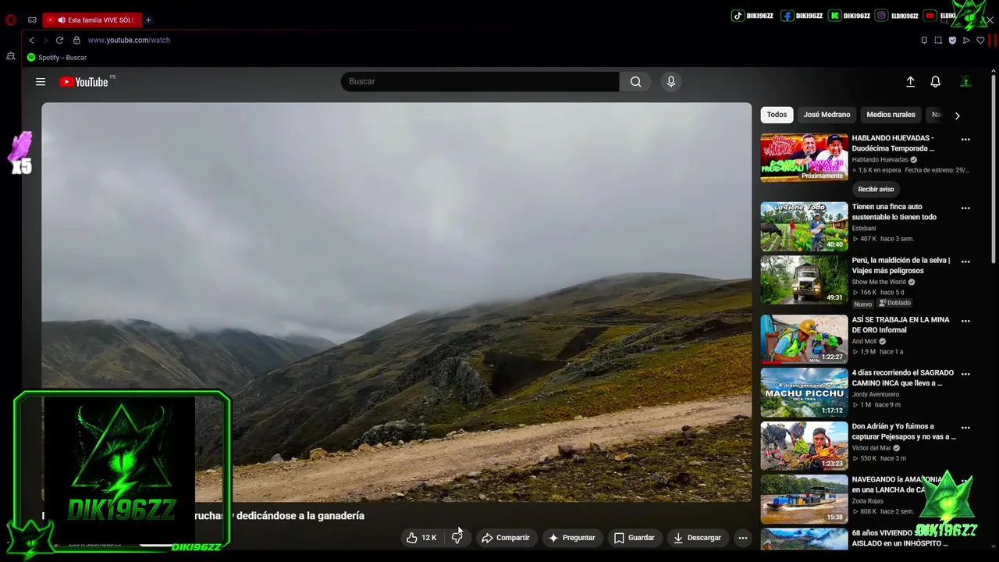Mute the tab using its speaker icon

61,20
